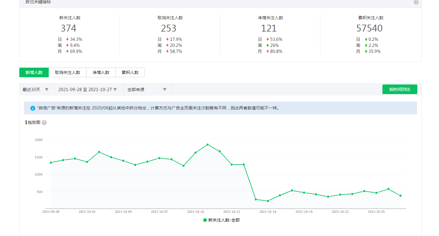This screenshot has width=439, height=236.
Task: Toggle the 新关注人数-全部 legend series
Action: [x=222, y=220]
